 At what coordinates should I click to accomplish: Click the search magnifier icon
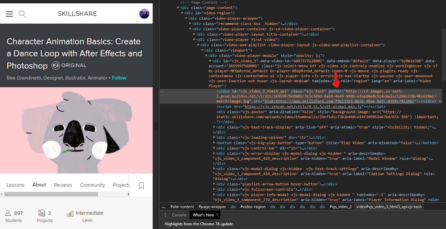tap(22, 14)
